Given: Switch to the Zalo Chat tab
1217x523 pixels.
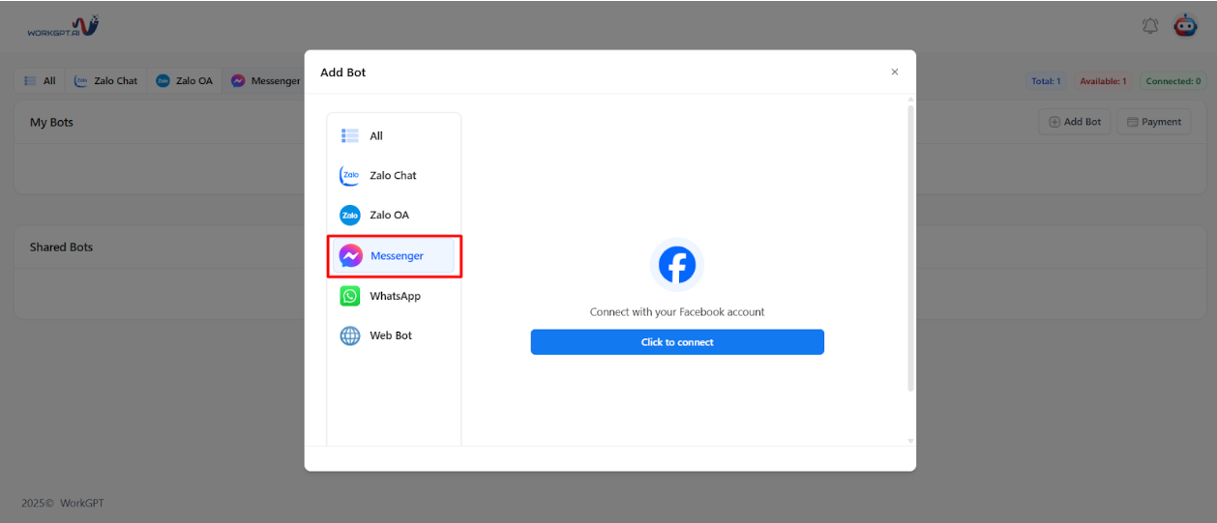Looking at the screenshot, I should [x=106, y=81].
